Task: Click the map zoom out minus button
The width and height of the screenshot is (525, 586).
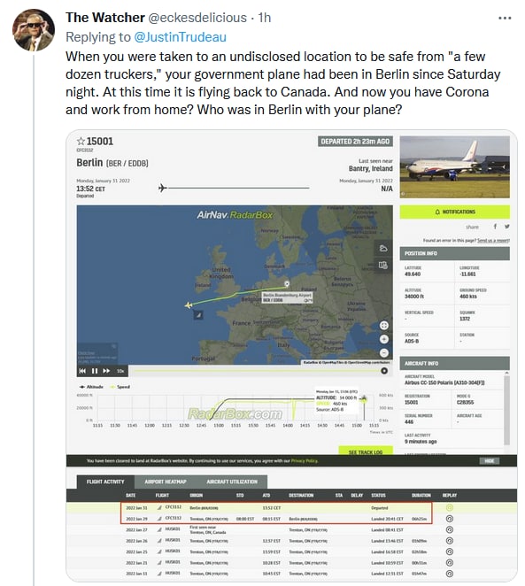Action: [383, 353]
